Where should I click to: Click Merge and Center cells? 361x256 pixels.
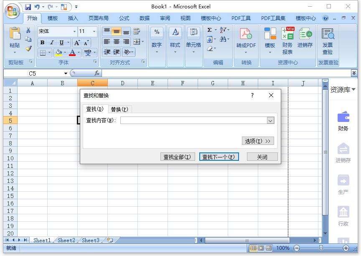(137, 42)
